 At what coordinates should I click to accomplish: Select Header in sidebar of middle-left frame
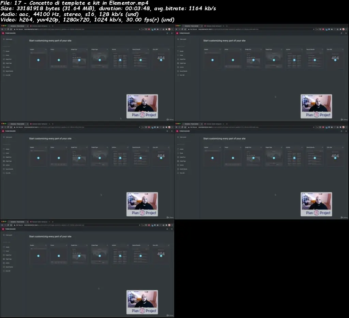(x=7, y=149)
